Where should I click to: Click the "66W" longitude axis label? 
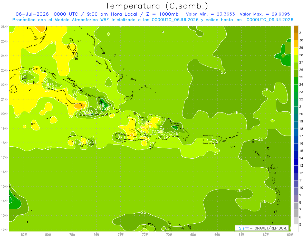217,234
